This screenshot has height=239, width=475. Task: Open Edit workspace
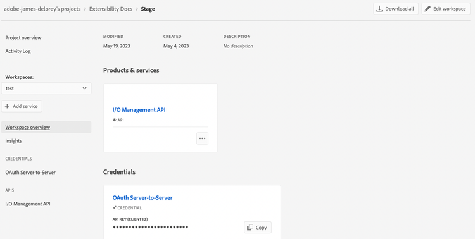pyautogui.click(x=446, y=9)
